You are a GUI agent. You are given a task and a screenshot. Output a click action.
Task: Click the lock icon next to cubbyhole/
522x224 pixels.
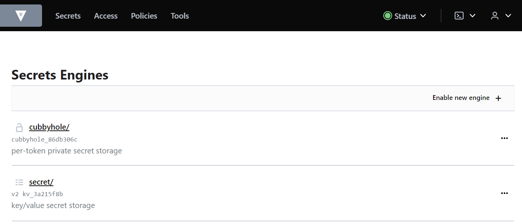coord(19,127)
